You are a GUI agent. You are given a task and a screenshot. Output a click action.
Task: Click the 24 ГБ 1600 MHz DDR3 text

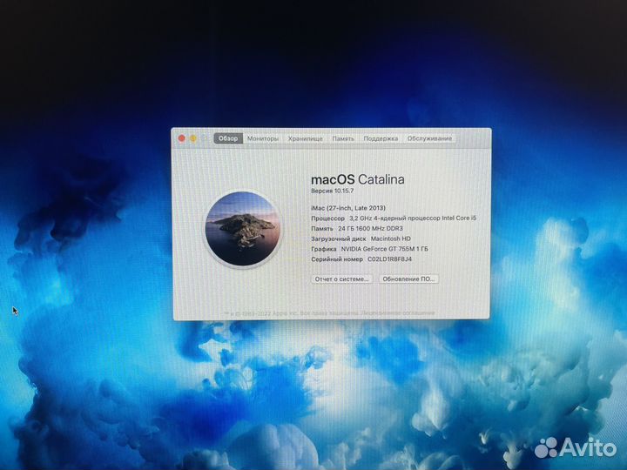point(370,229)
